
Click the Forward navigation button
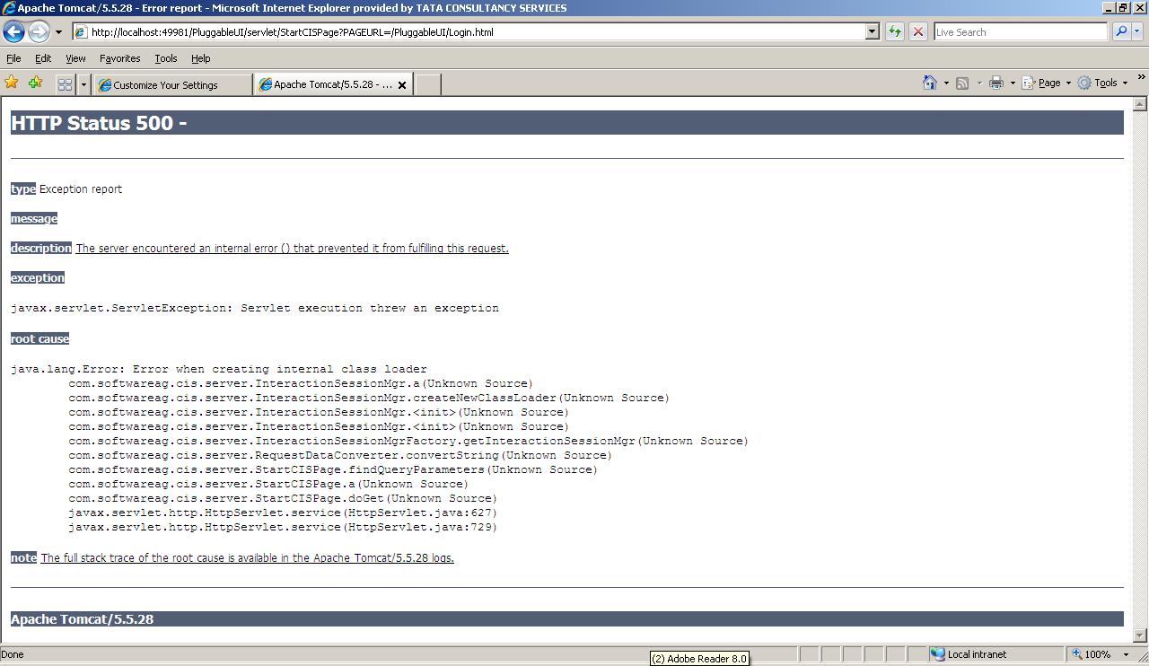[x=38, y=31]
